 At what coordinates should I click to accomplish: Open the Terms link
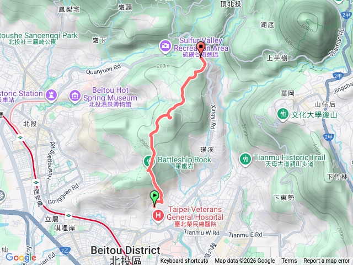click(289, 261)
